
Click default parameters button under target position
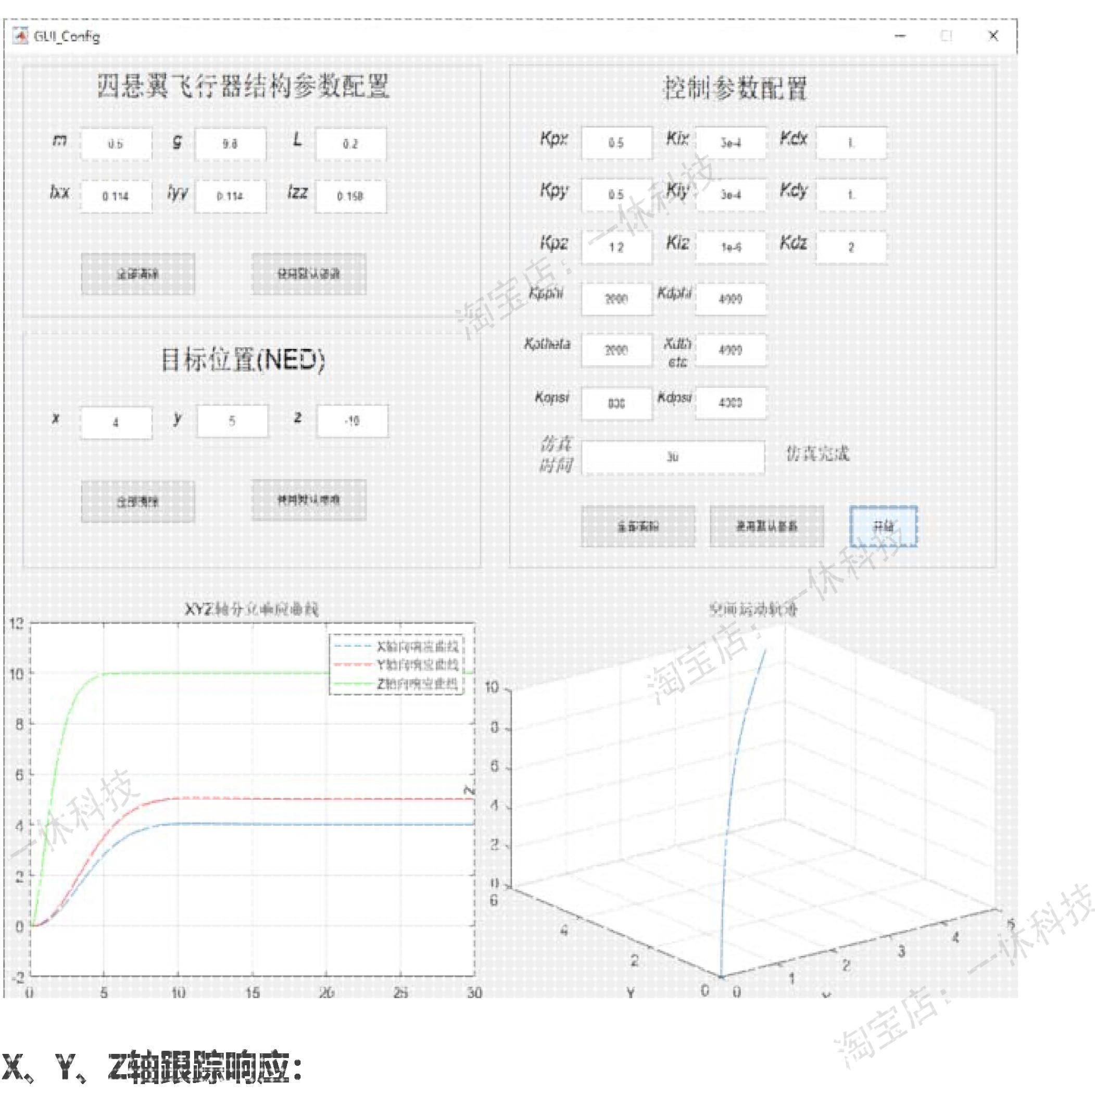pos(309,500)
